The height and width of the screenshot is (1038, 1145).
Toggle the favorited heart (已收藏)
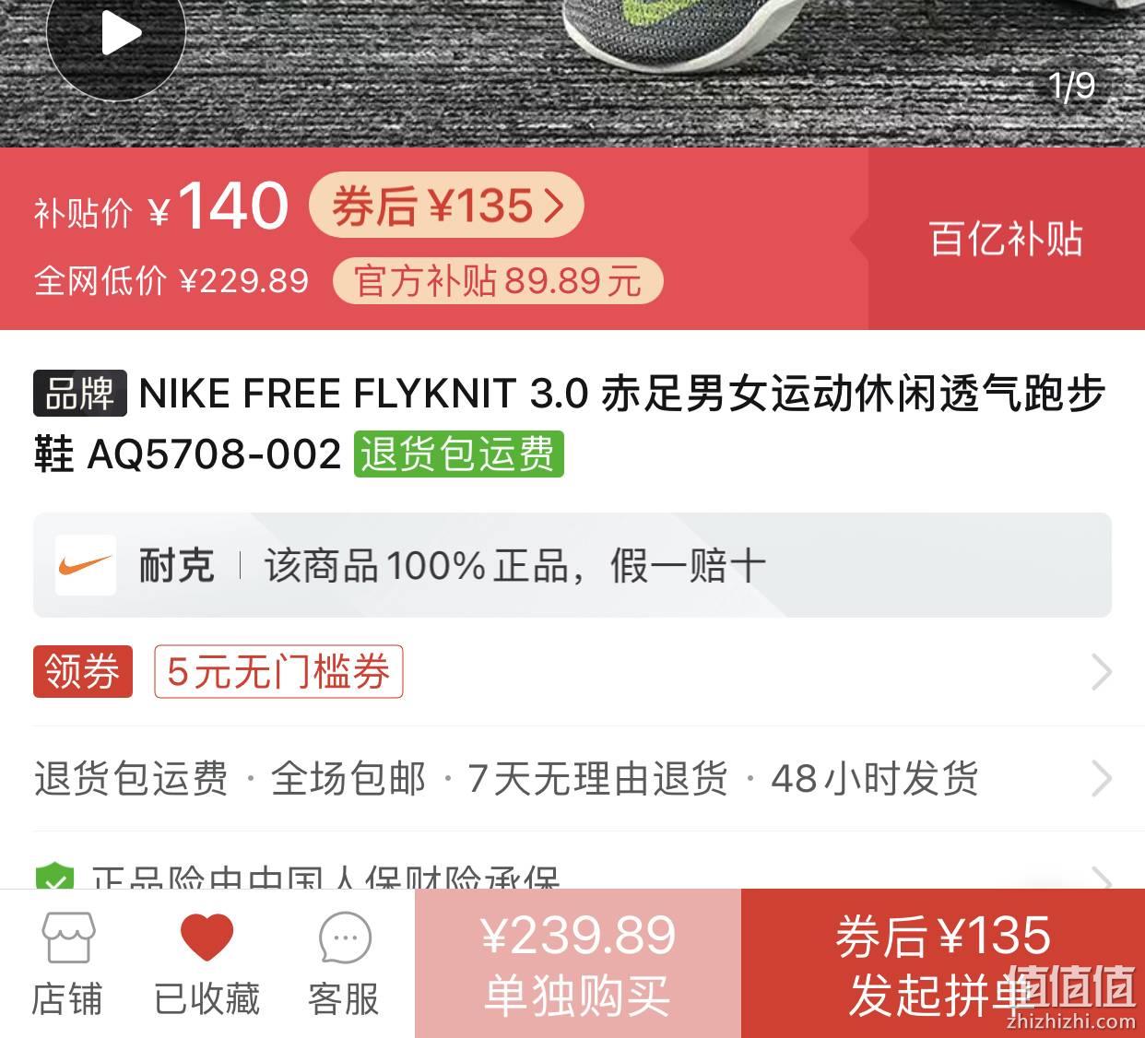click(x=207, y=964)
